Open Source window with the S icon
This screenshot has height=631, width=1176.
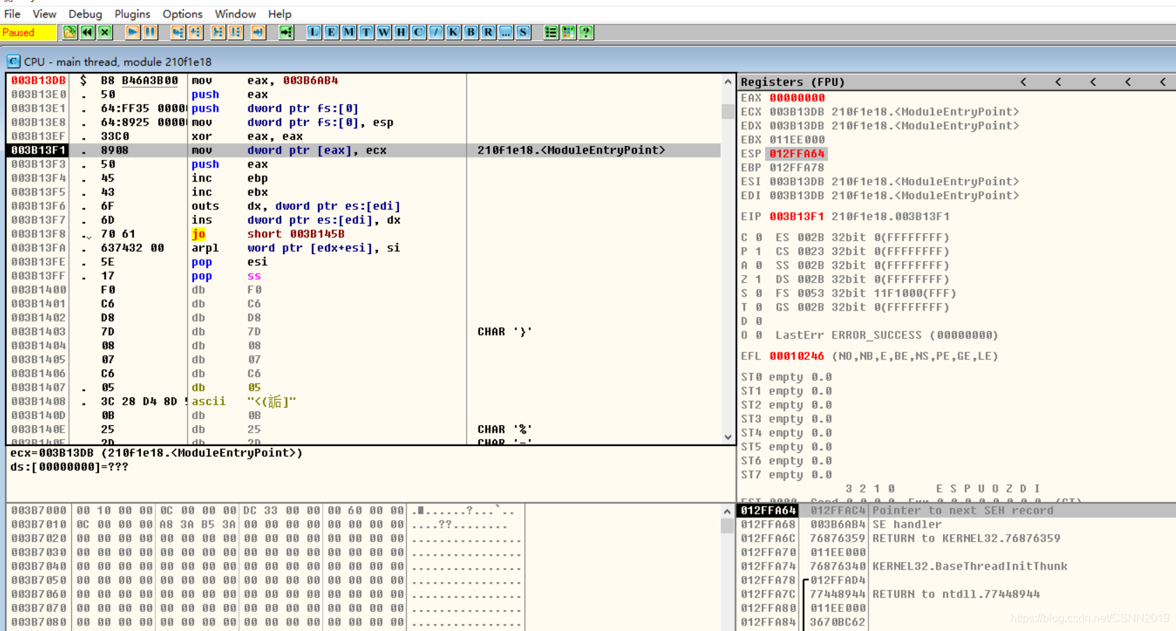523,32
